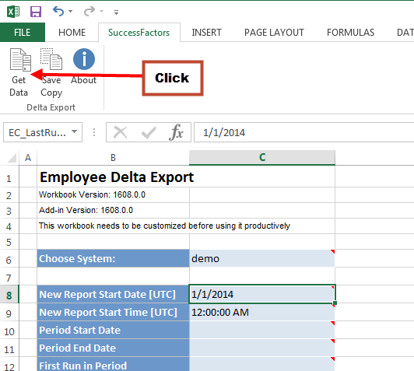Image resolution: width=414 pixels, height=371 pixels.
Task: Open the Undo history dropdown arrow
Action: click(70, 11)
